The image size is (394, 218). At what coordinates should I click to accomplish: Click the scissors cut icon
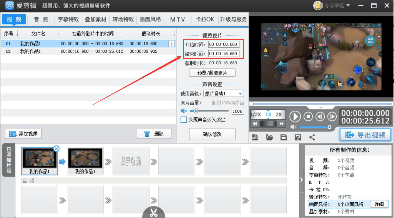coord(154,213)
